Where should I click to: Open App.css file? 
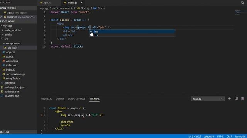tap(19, 52)
